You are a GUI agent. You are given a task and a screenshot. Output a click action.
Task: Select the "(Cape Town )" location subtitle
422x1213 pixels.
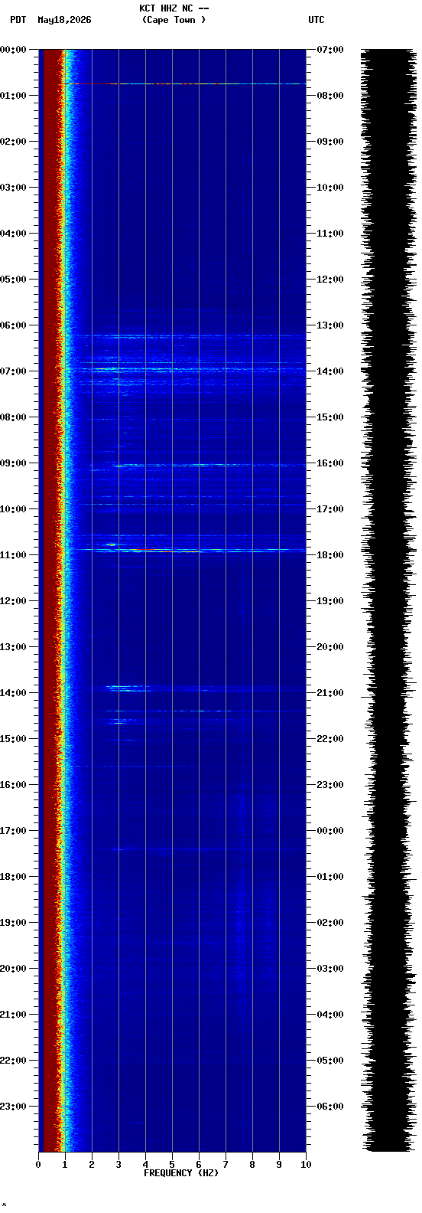174,20
